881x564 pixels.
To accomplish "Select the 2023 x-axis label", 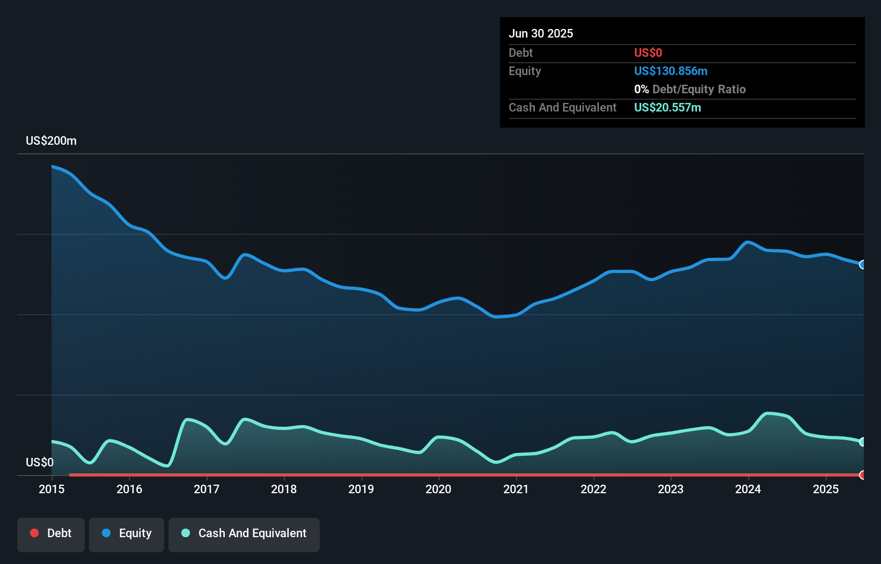I will point(671,489).
